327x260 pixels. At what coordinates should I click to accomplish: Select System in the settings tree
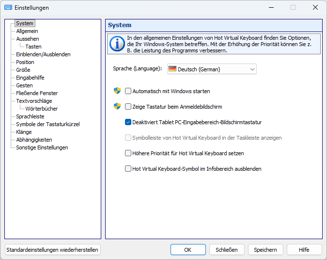pyautogui.click(x=25, y=23)
